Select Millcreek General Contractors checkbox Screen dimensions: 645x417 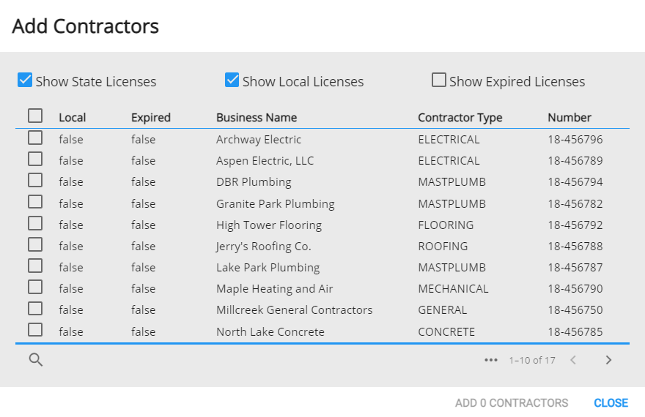point(35,308)
